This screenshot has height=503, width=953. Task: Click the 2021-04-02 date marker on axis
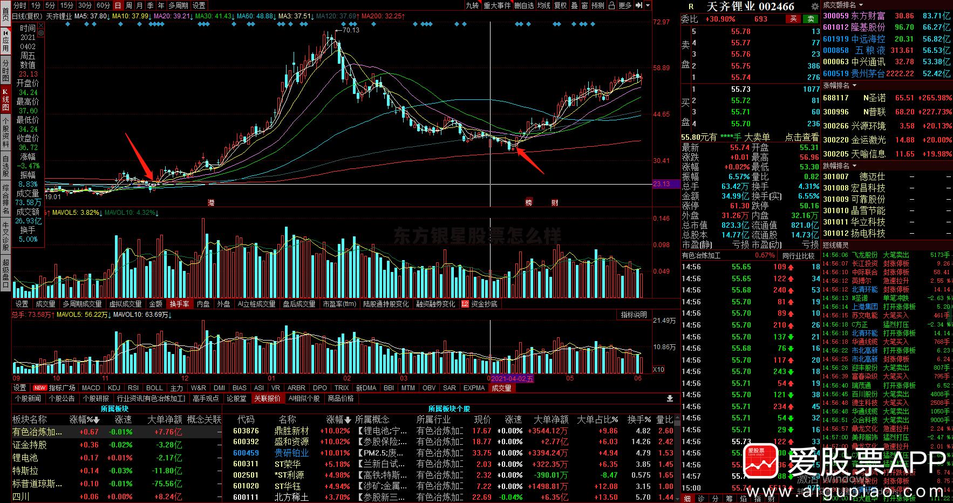(x=512, y=379)
